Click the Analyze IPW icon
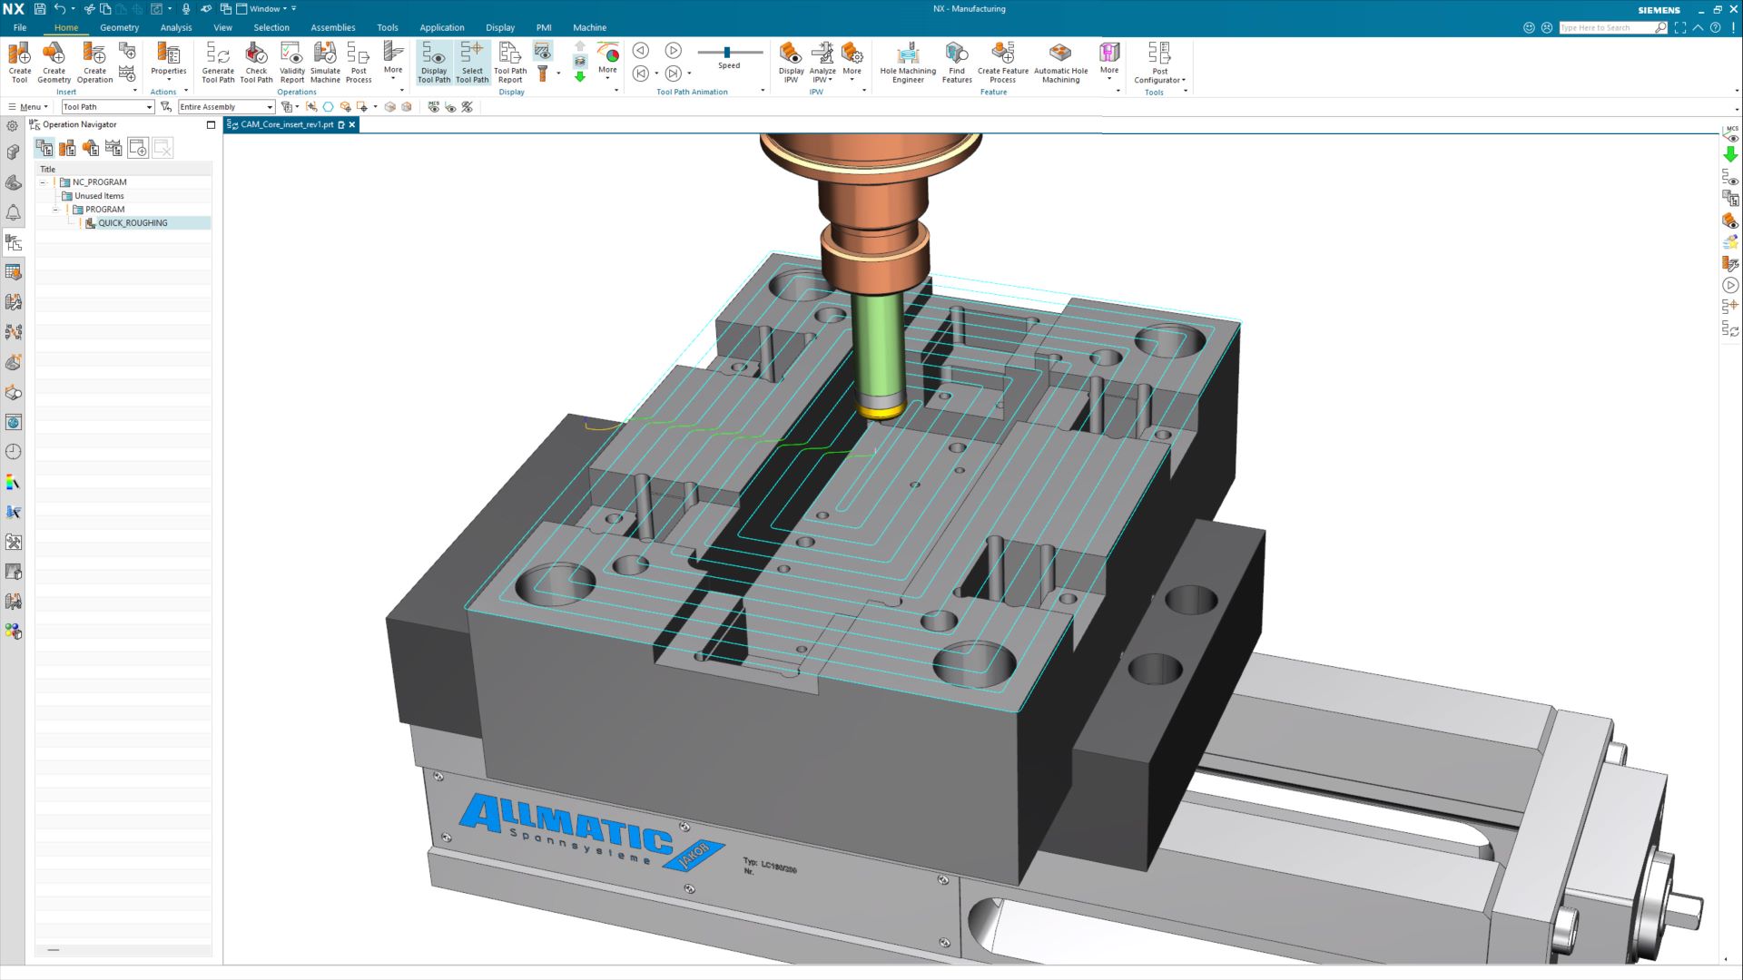Viewport: 1743px width, 980px height. click(822, 61)
